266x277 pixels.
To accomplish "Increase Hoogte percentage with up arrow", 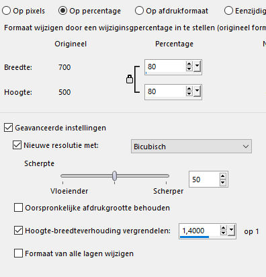I will (189, 89).
